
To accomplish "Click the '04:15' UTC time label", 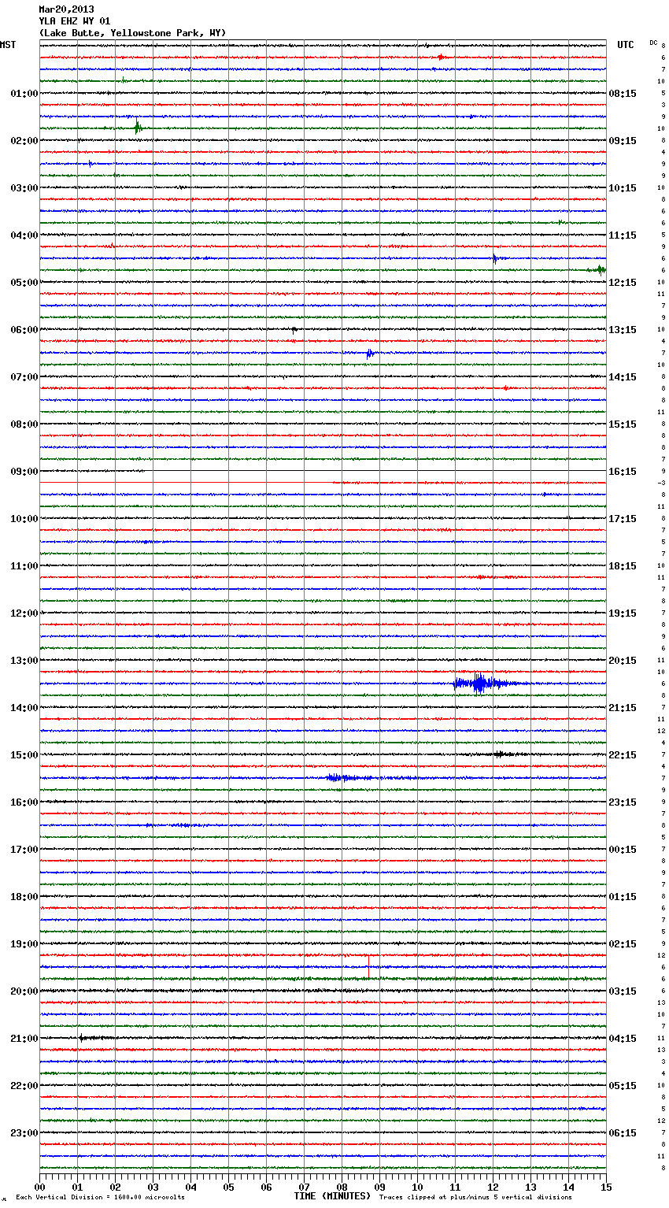I will pos(623,1039).
